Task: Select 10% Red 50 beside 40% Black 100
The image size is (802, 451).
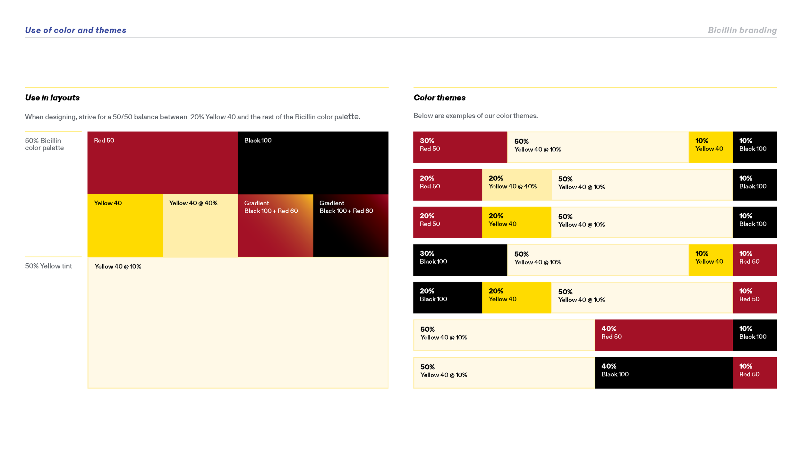Action: coord(755,373)
